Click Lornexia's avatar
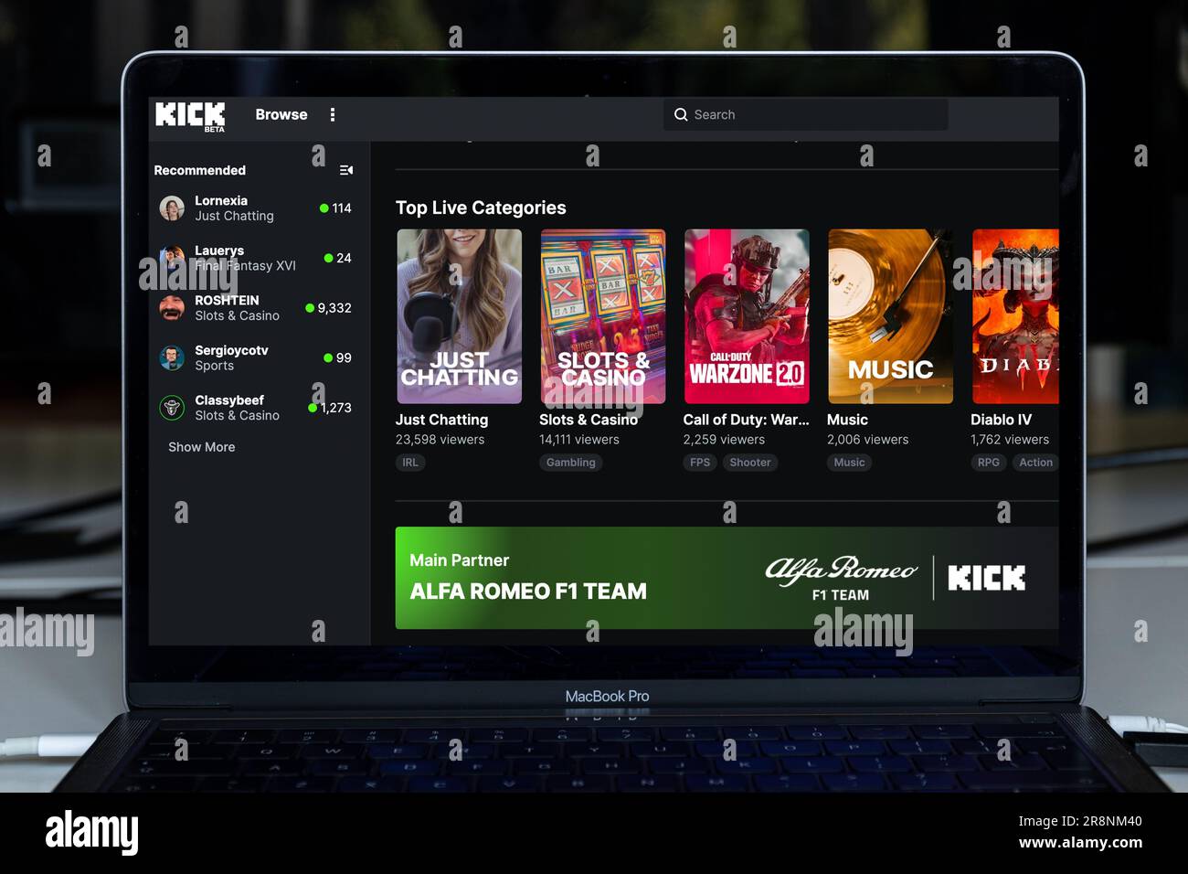This screenshot has width=1188, height=874. pos(172,208)
